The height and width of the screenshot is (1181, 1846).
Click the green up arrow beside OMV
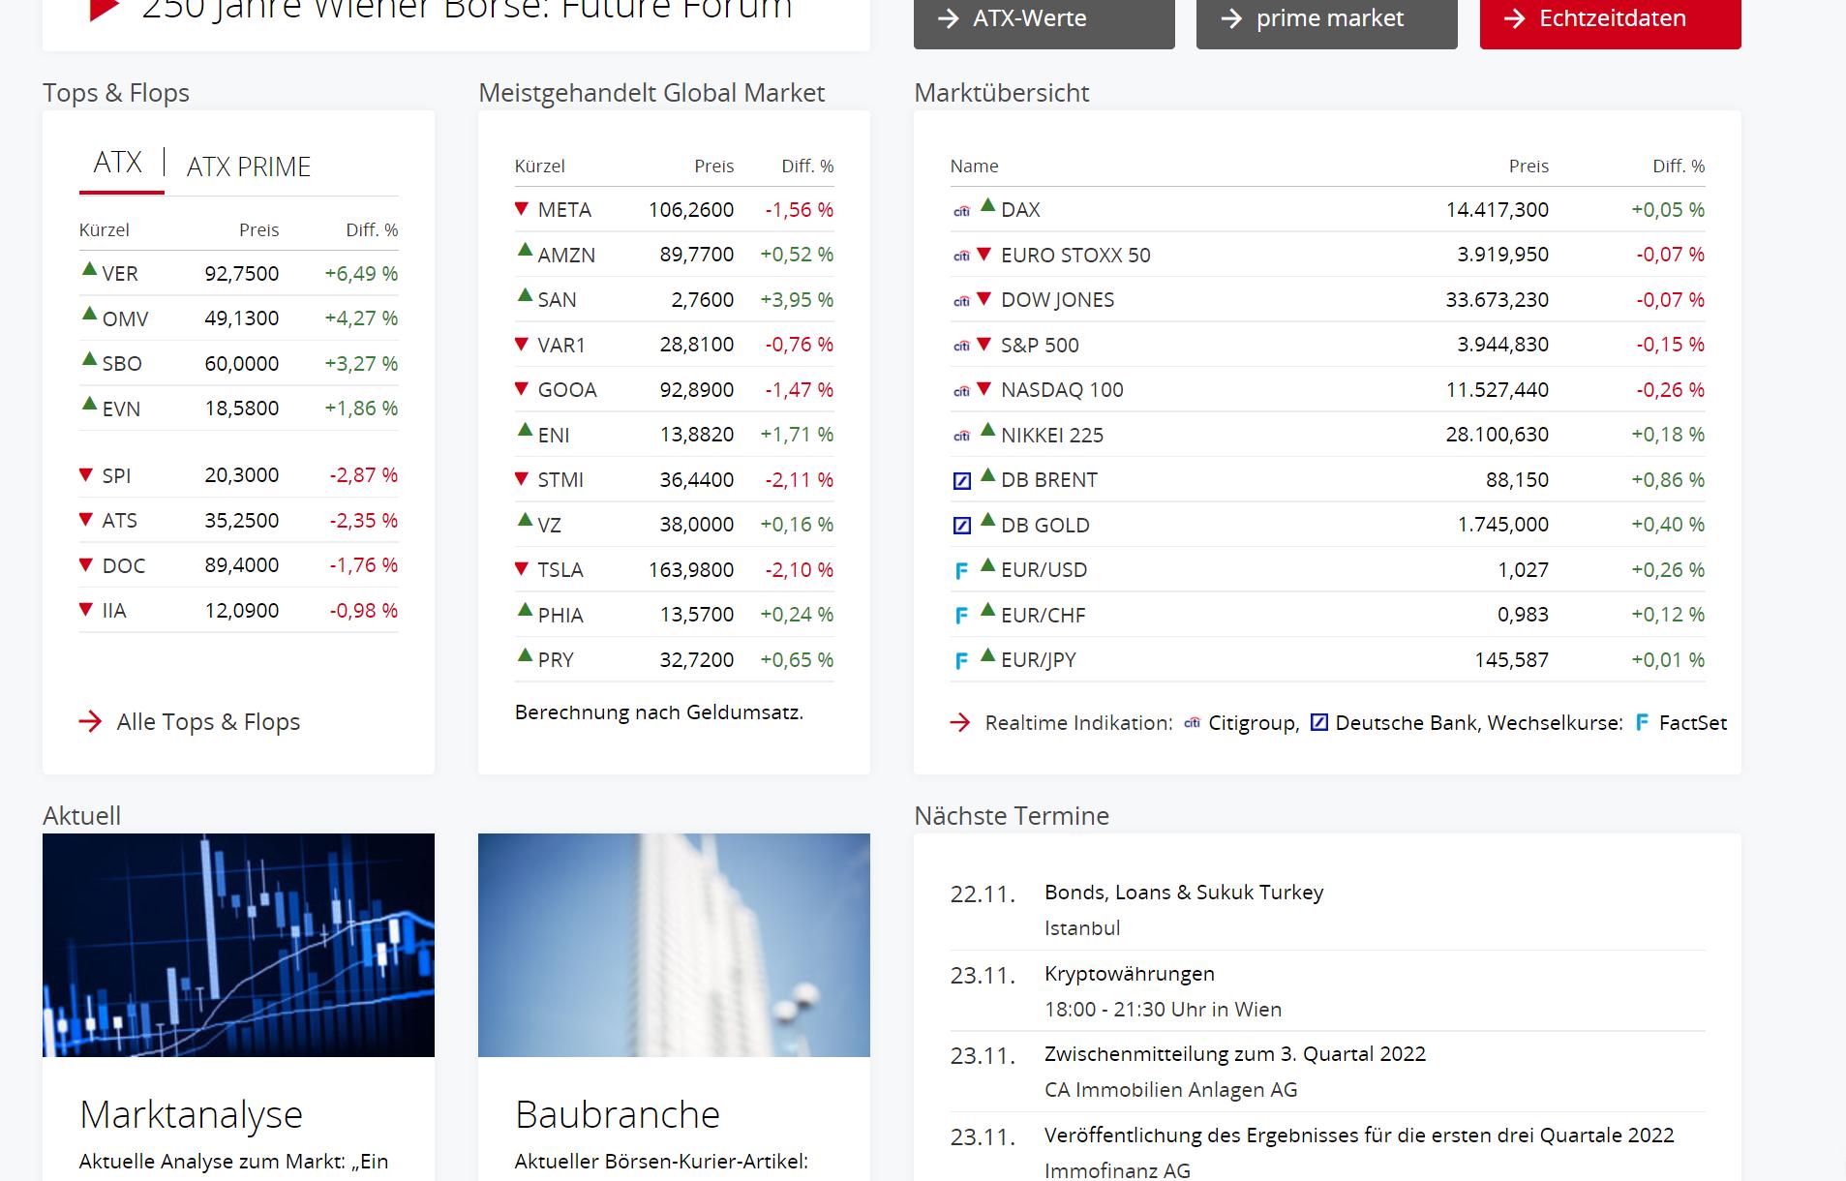pos(89,314)
